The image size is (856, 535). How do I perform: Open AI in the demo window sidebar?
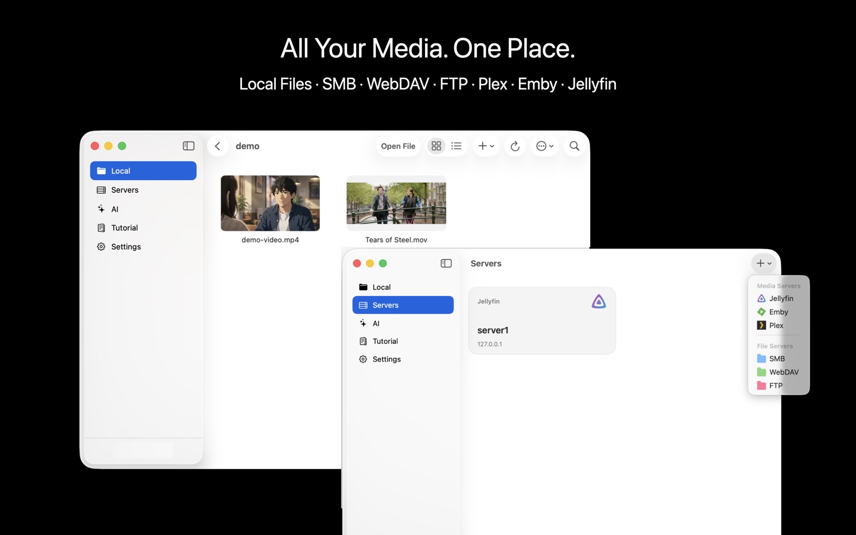[143, 209]
